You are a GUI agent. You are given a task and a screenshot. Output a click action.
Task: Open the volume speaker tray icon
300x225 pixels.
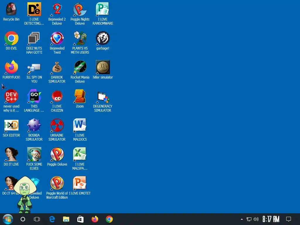[x=256, y=219]
